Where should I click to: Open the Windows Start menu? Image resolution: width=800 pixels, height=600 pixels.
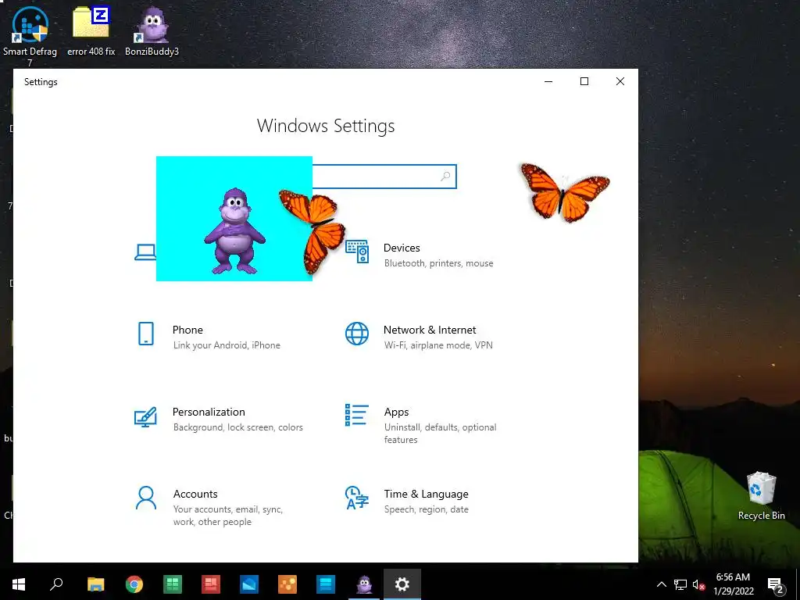point(19,584)
